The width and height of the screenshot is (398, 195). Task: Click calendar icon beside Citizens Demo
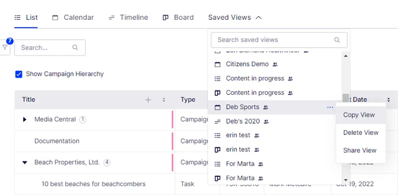click(217, 65)
